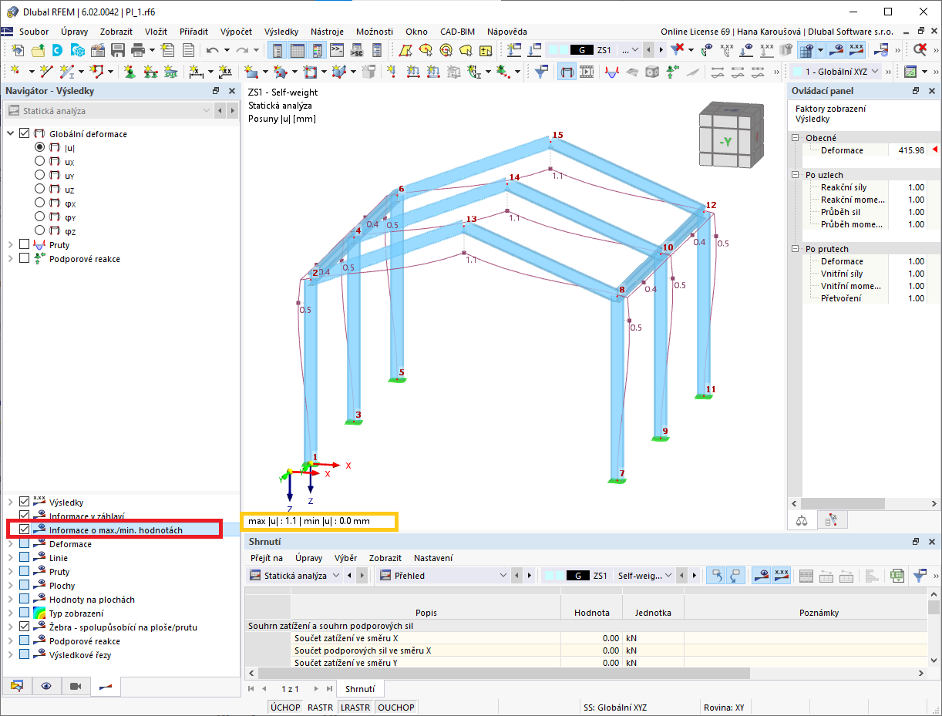The image size is (942, 716).
Task: Open the Výsledky menu
Action: pyautogui.click(x=281, y=32)
